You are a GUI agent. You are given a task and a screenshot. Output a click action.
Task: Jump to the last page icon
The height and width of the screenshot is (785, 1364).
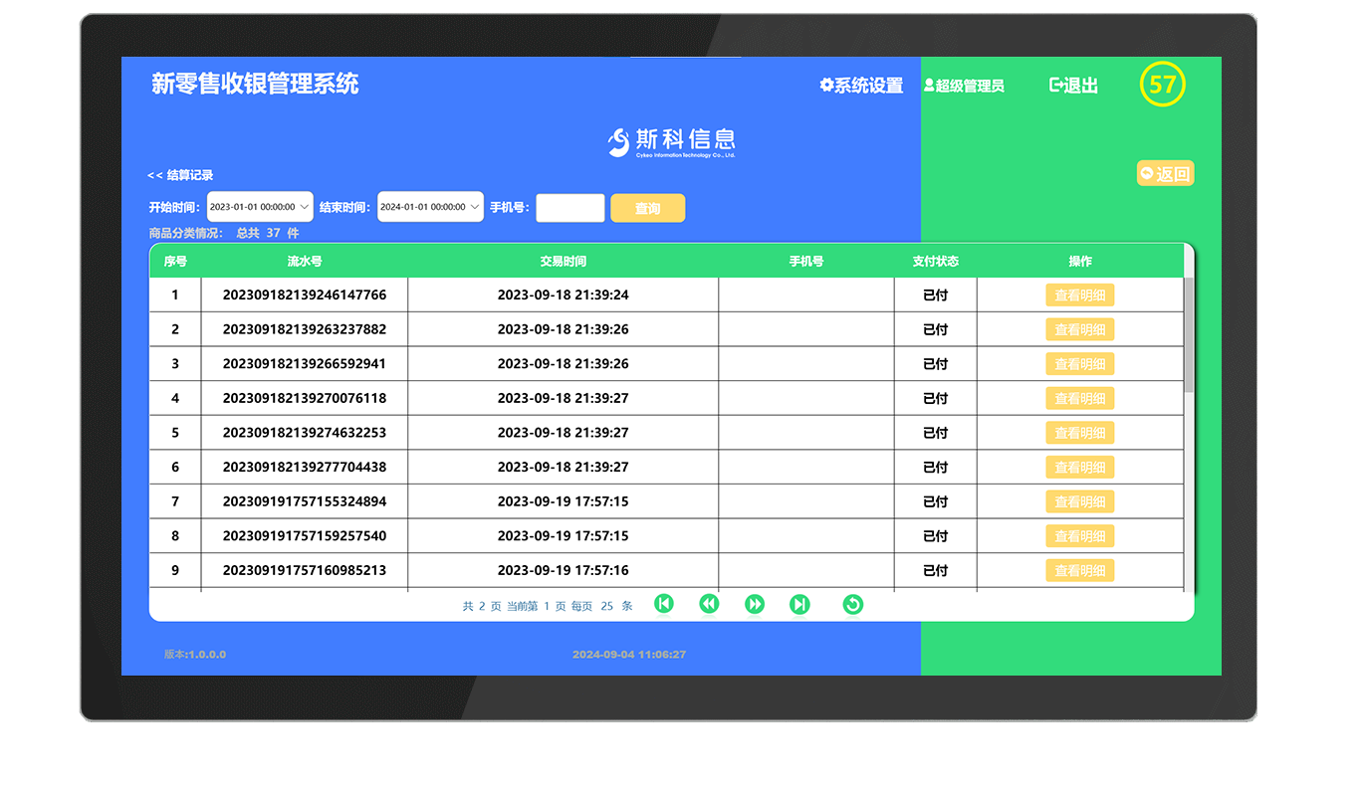(x=799, y=604)
